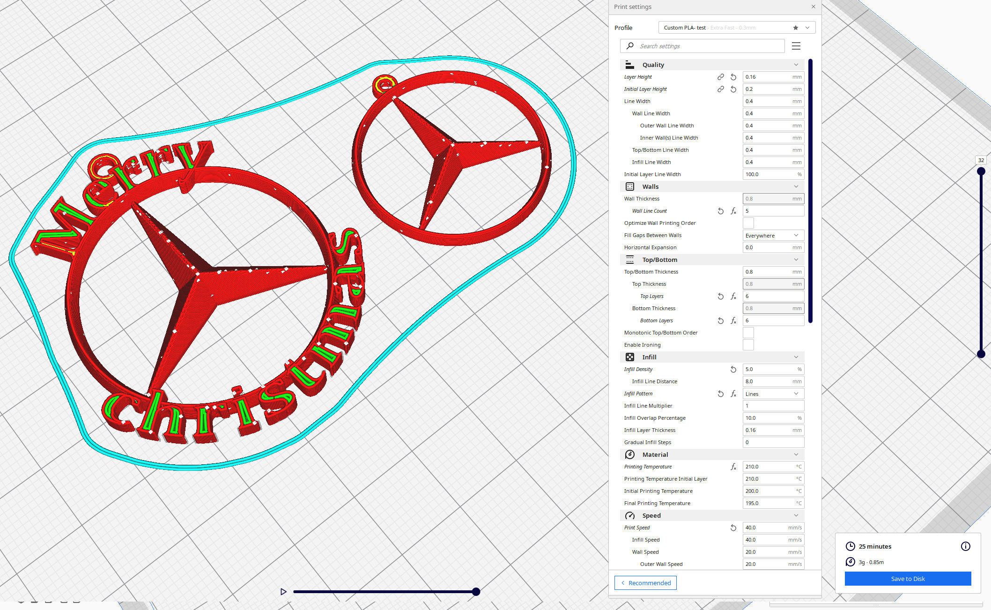Image resolution: width=991 pixels, height=610 pixels.
Task: Toggle Monotonic Top/Bottom Order checkbox
Action: coord(748,333)
